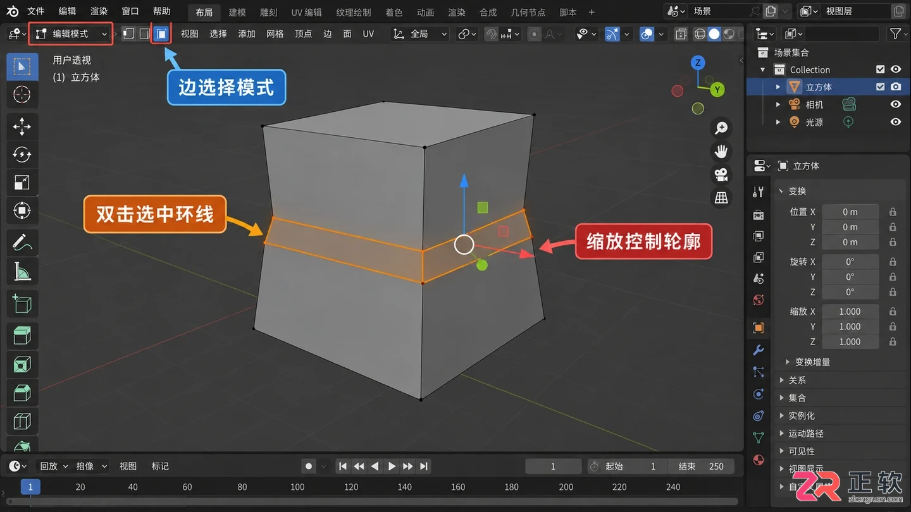Click the 结束 frame 250 field
Screen dimensions: 911x512
702,466
